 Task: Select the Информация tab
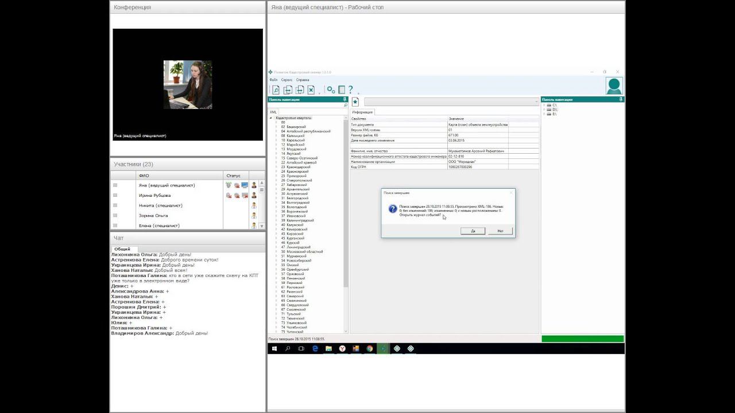click(x=362, y=112)
